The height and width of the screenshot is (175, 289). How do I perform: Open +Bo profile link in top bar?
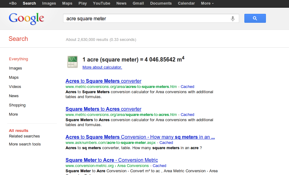[x=13, y=3]
